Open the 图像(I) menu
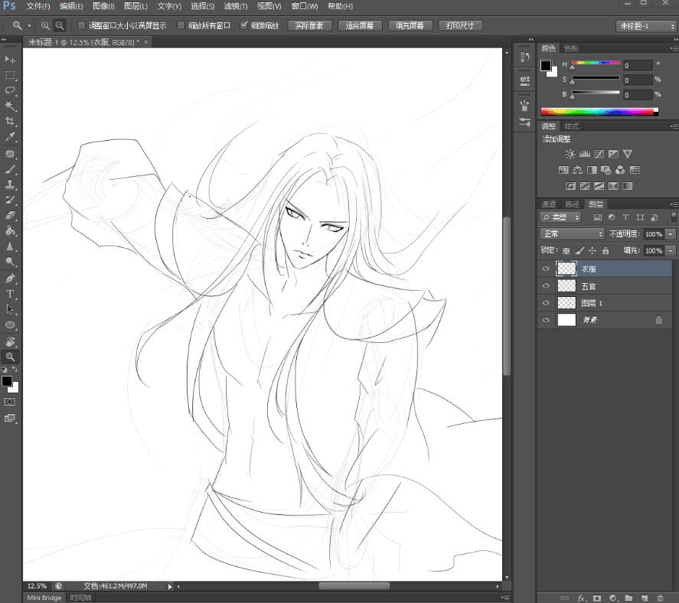The width and height of the screenshot is (679, 603). tap(103, 6)
